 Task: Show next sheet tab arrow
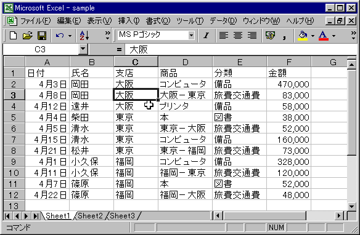coord(26,216)
